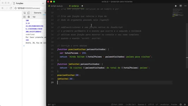Change language mode via 'JavaScript' status item
This screenshot has width=188, height=106.
pos(164,105)
